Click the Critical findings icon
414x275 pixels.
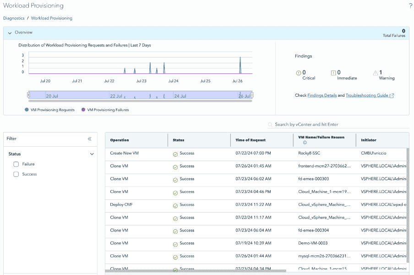pyautogui.click(x=299, y=72)
